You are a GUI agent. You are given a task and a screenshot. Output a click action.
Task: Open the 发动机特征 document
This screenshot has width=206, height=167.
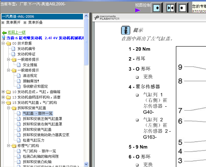tap(26, 54)
